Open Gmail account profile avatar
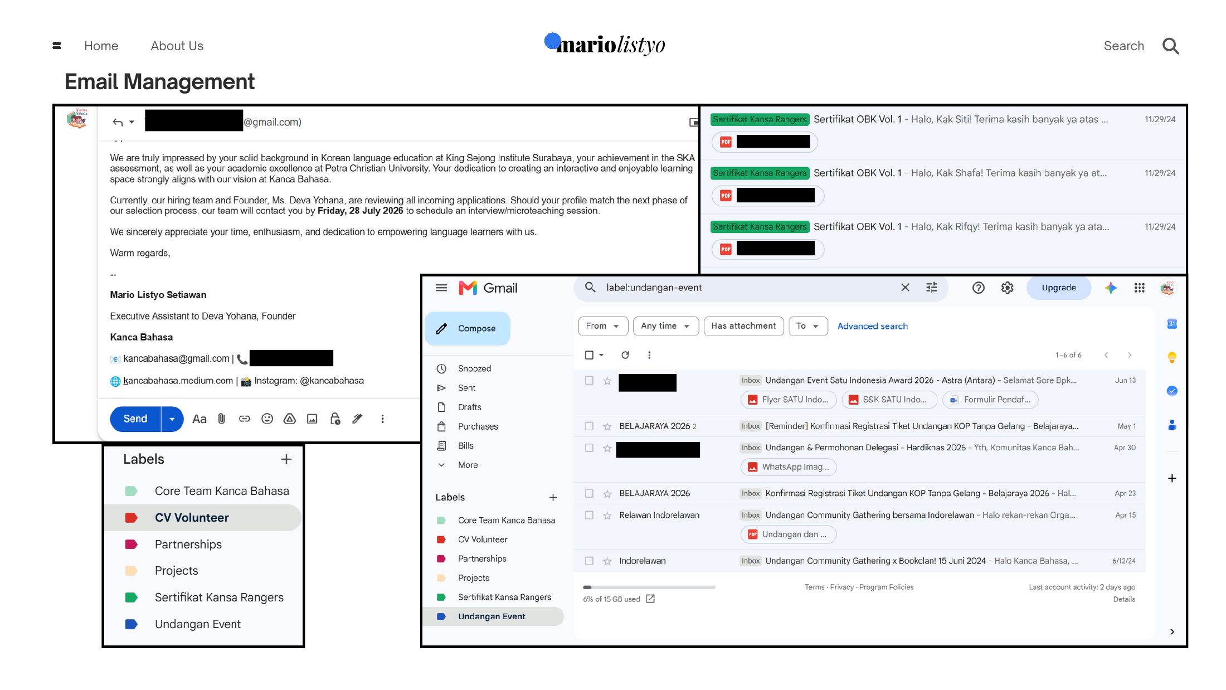The width and height of the screenshot is (1226, 690). 1167,288
